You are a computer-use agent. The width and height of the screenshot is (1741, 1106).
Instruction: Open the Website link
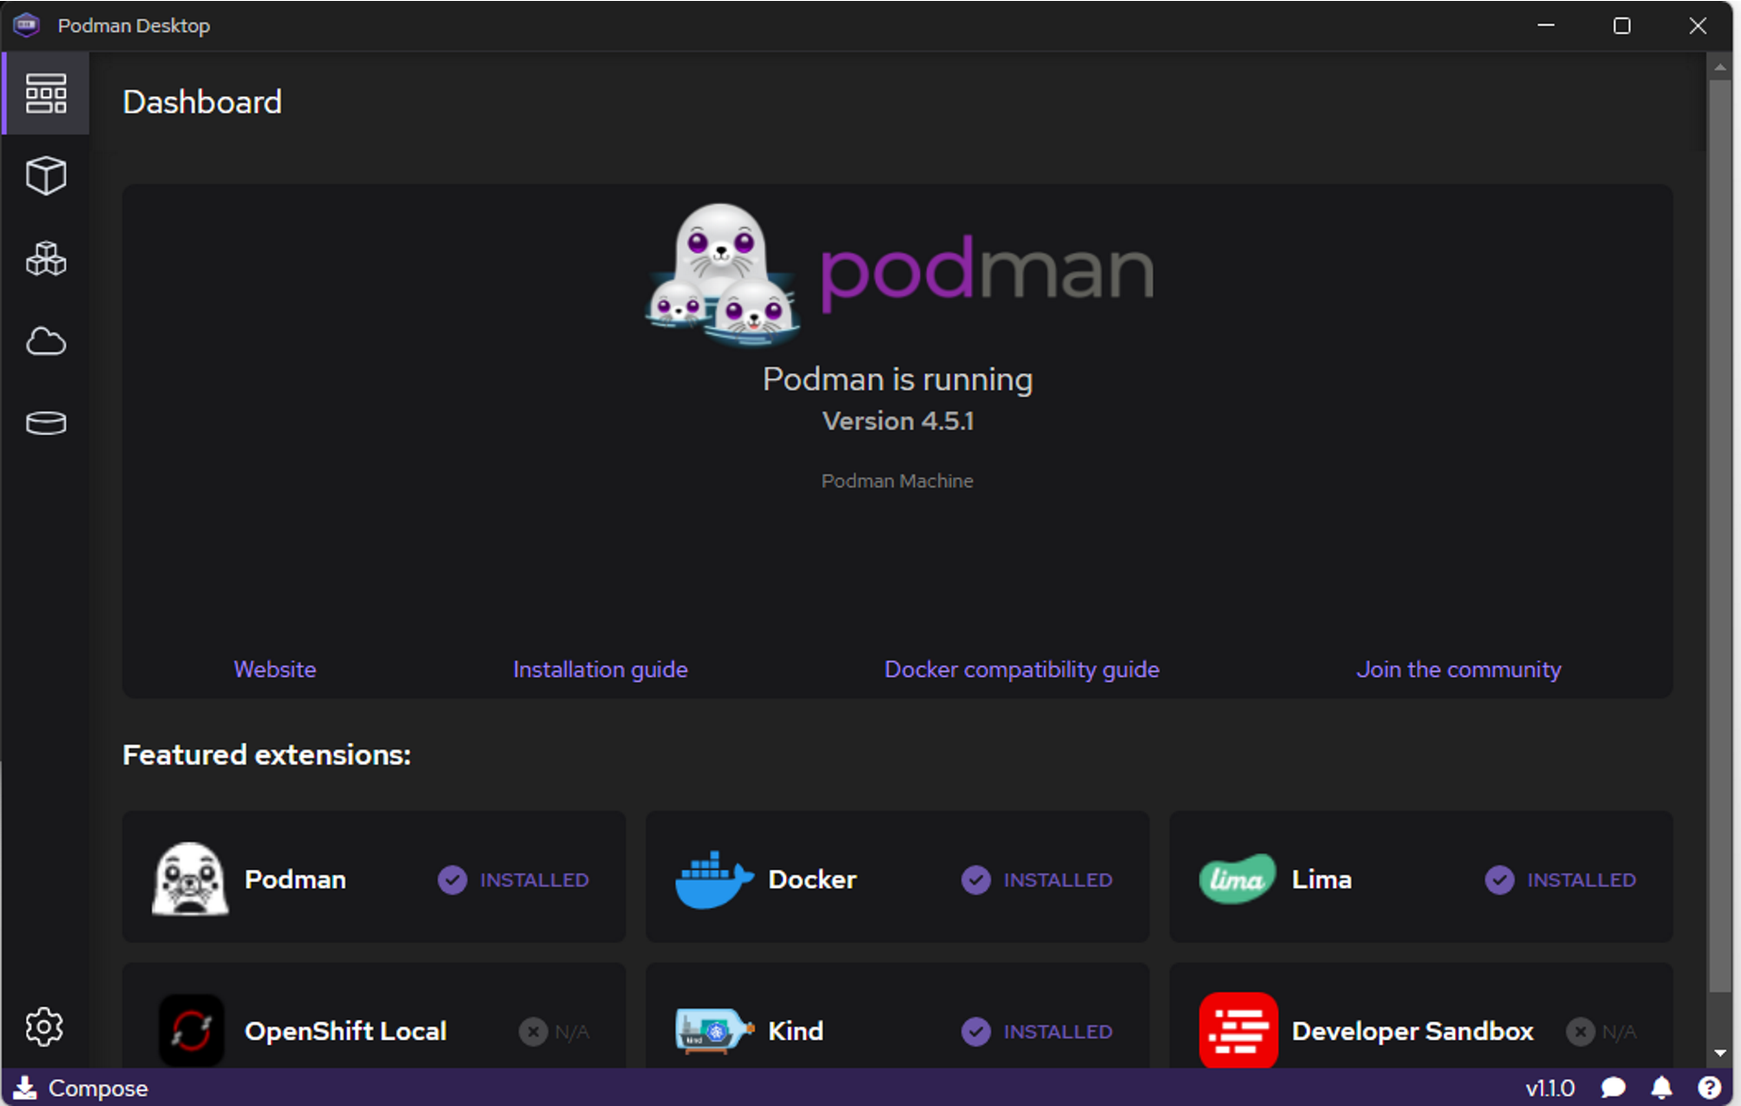coord(275,669)
